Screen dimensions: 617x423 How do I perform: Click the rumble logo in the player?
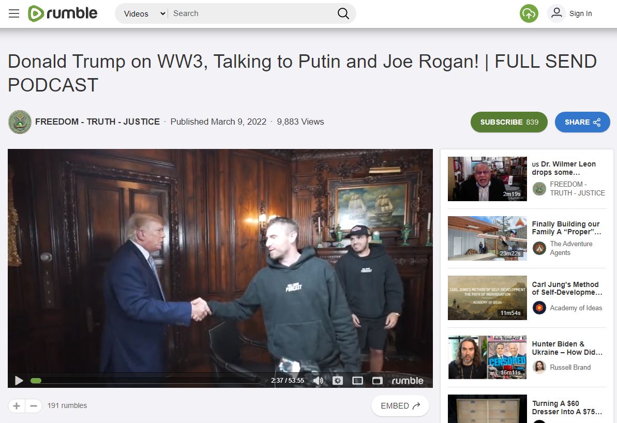(408, 381)
